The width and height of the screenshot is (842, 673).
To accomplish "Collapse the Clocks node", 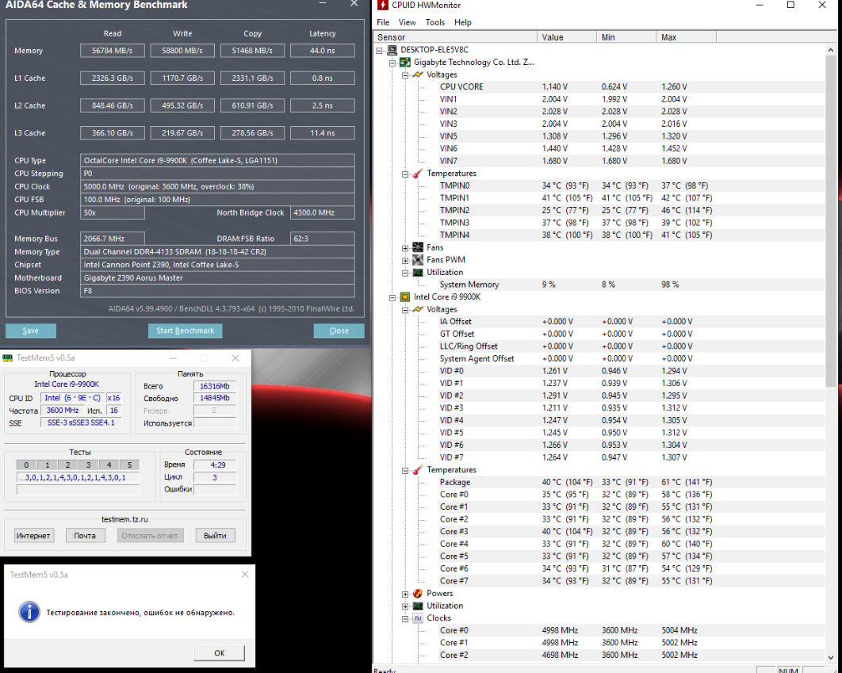I will (x=405, y=619).
